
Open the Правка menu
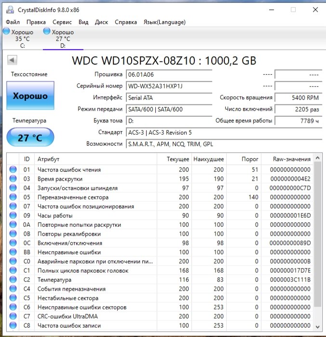[36, 22]
